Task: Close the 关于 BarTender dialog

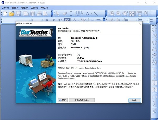Action: (140, 24)
